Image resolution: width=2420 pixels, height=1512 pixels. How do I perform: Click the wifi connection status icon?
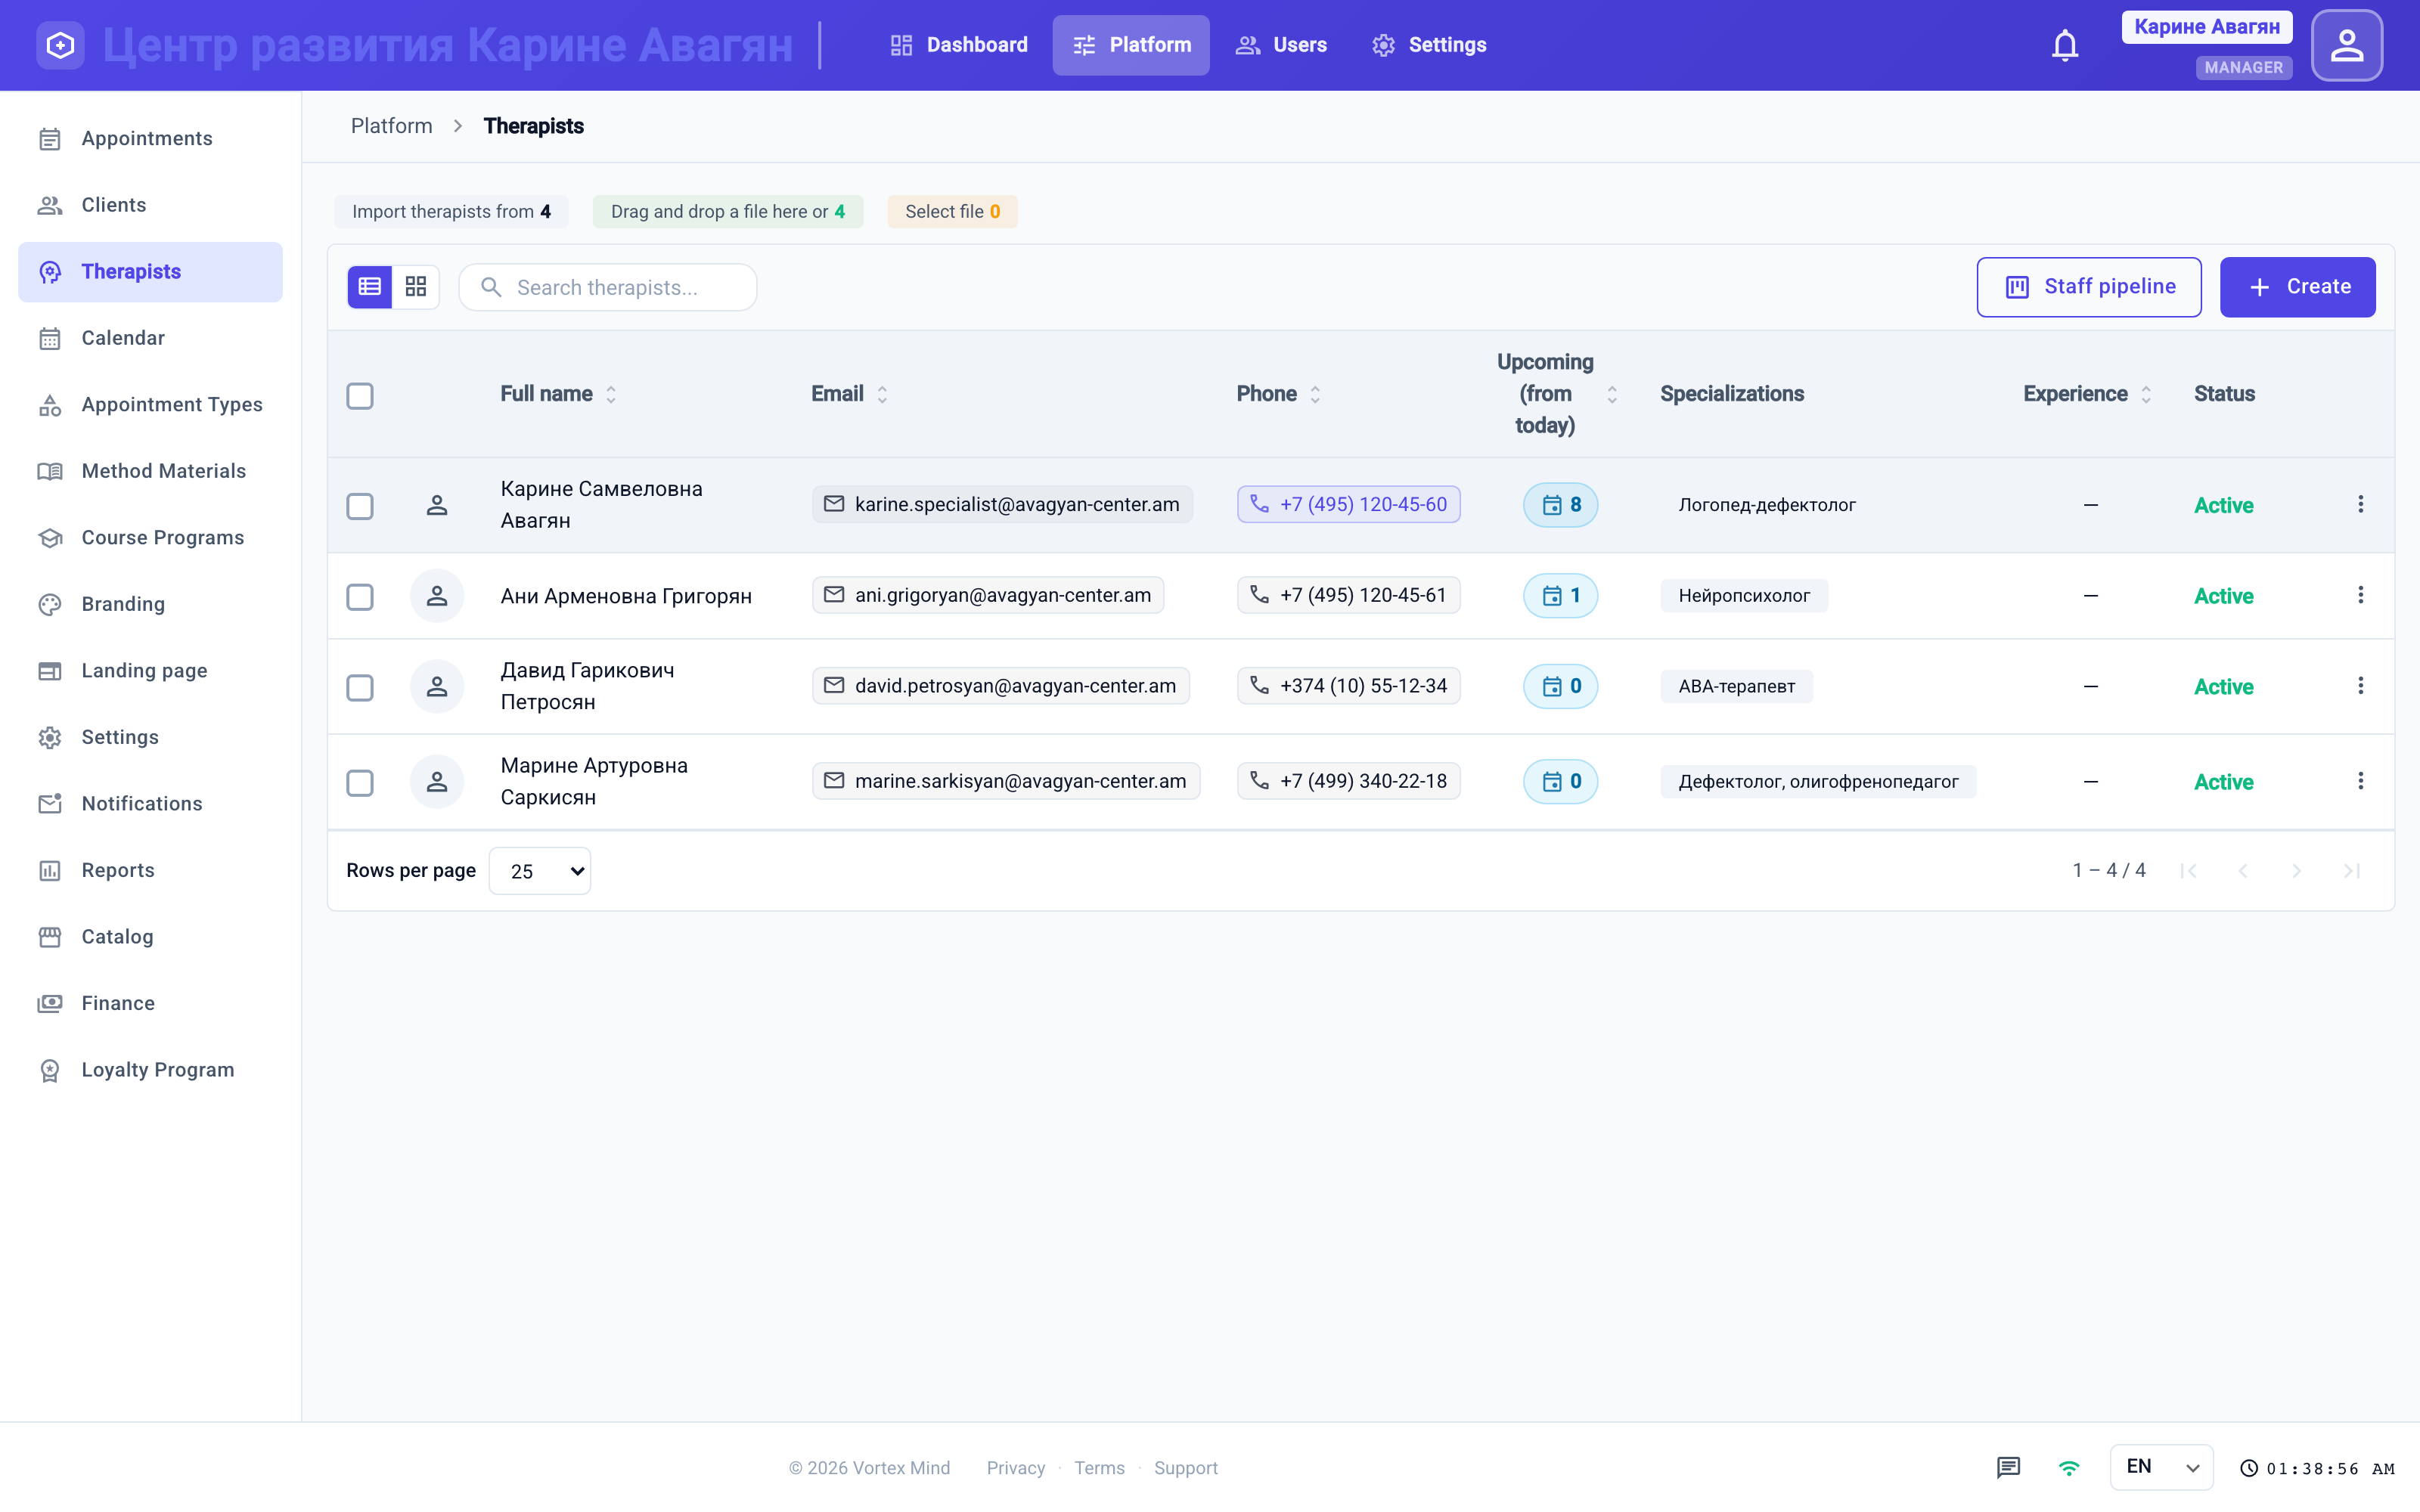[2069, 1467]
